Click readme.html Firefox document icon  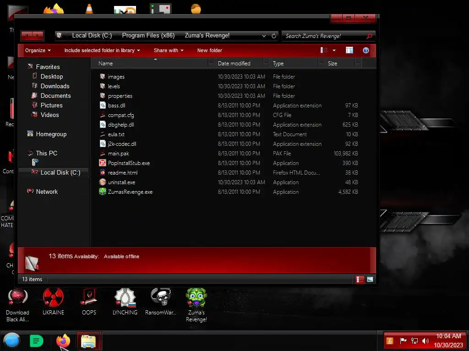click(103, 172)
